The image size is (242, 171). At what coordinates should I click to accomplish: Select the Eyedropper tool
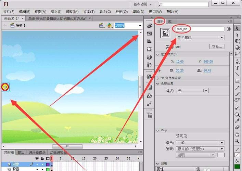[x=237, y=121]
